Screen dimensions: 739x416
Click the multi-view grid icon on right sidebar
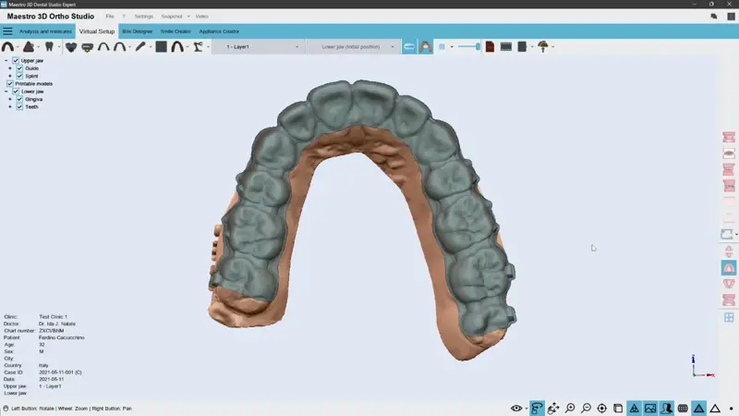(x=729, y=317)
